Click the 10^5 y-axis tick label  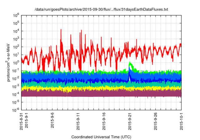point(16,23)
